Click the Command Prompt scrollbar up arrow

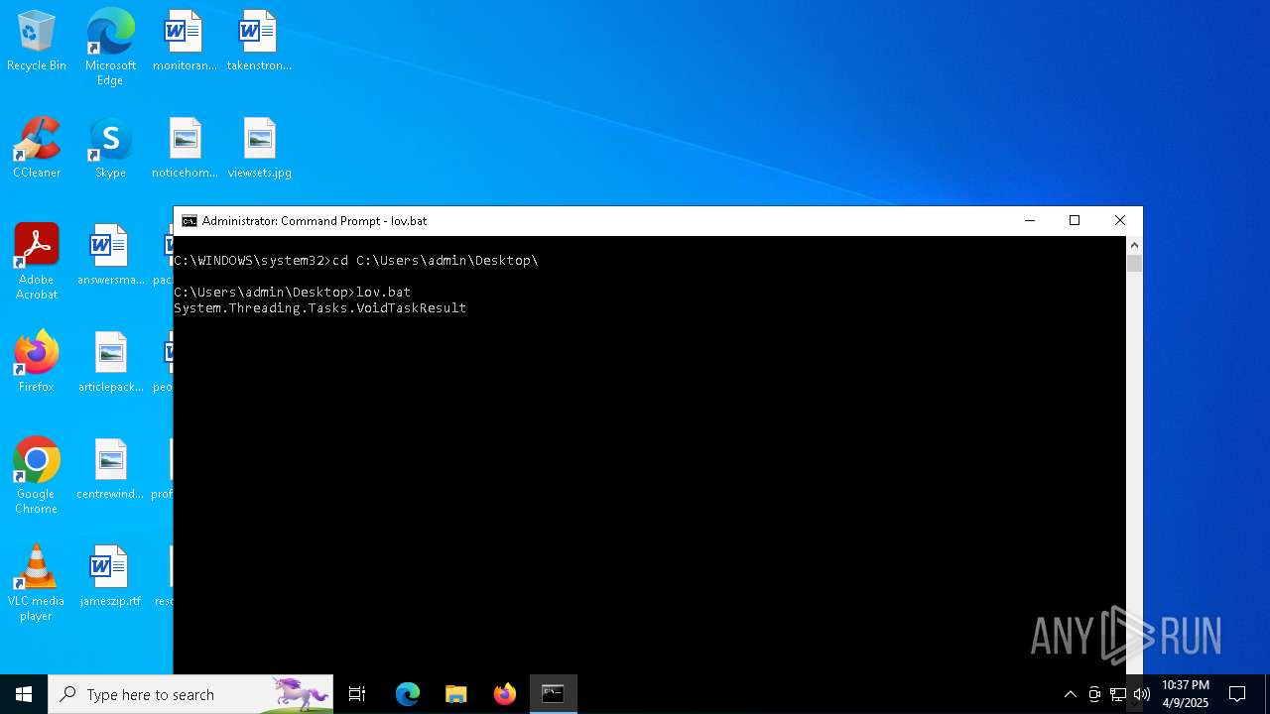click(x=1134, y=245)
